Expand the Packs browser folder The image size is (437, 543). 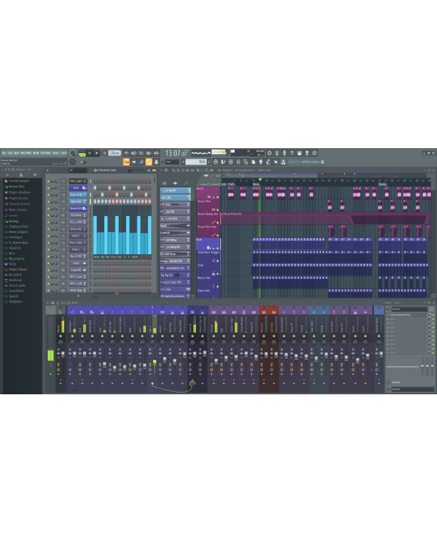tap(12, 264)
